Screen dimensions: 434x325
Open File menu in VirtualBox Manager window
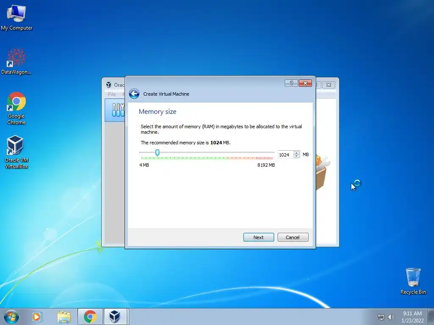click(x=112, y=94)
